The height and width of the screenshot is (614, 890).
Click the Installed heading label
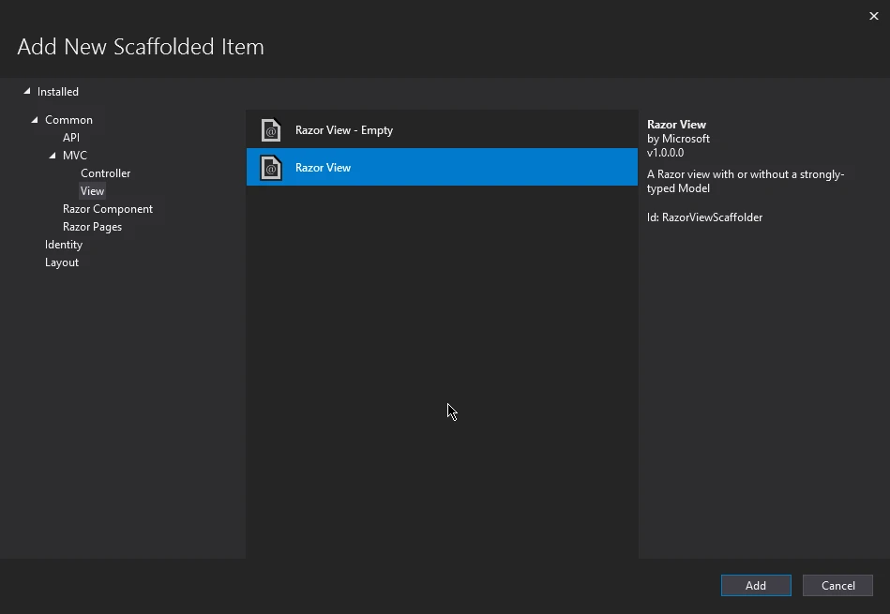58,92
